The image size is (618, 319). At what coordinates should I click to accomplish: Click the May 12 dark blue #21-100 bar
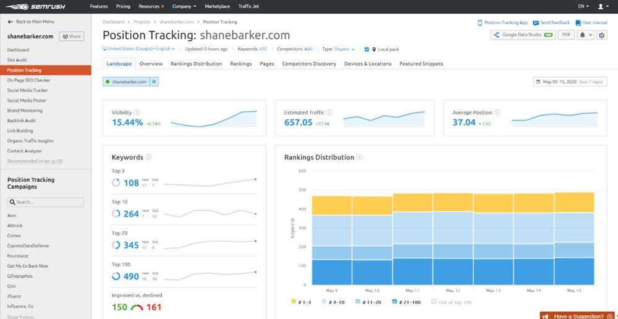point(453,271)
